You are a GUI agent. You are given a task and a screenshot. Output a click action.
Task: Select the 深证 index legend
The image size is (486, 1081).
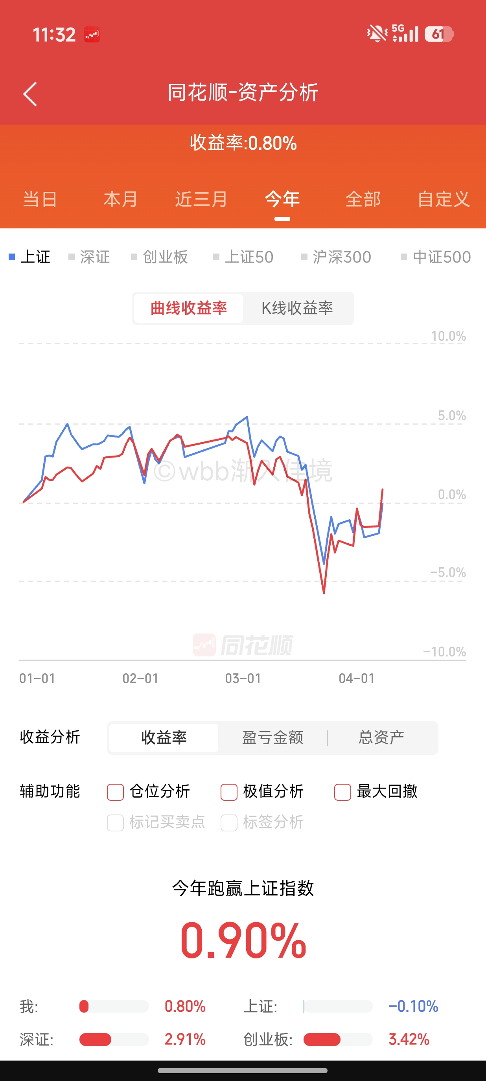[x=89, y=257]
